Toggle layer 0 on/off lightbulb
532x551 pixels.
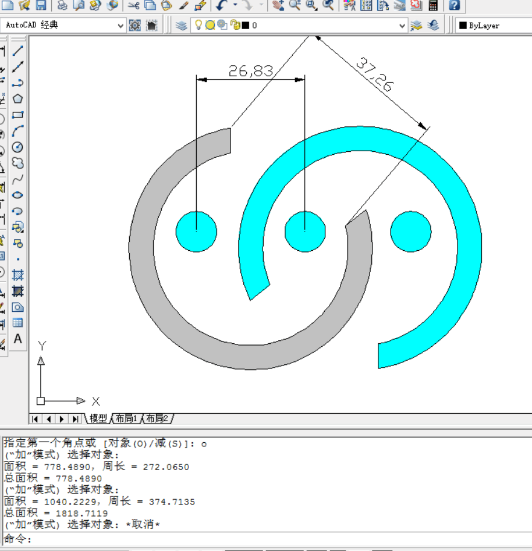click(198, 25)
